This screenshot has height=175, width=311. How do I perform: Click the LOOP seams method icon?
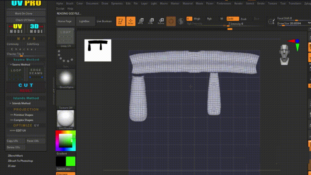coord(16,75)
